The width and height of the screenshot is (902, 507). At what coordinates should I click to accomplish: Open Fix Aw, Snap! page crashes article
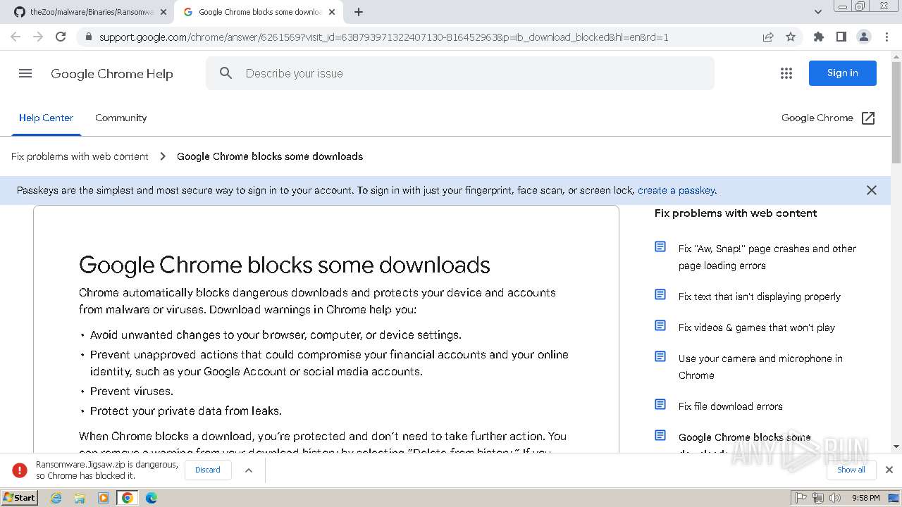(x=767, y=257)
